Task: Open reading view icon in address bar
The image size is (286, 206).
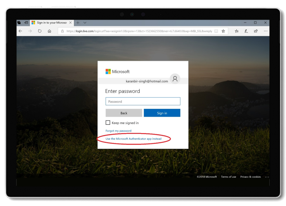Action: coord(216,31)
